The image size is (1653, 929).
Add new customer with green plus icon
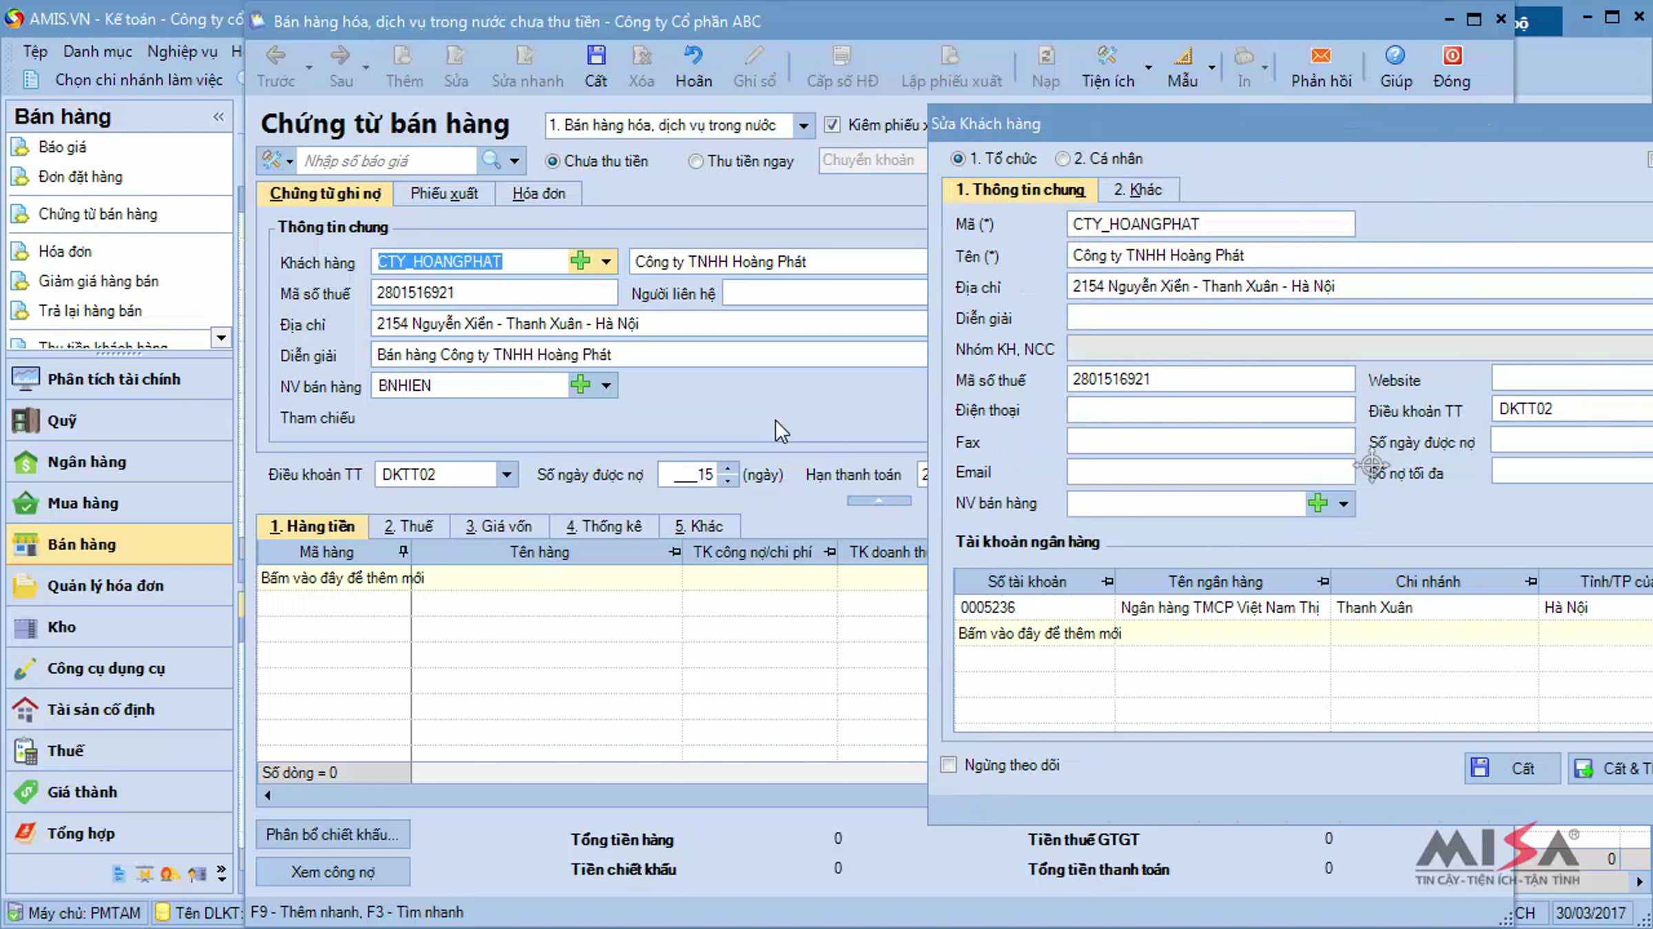coord(581,261)
